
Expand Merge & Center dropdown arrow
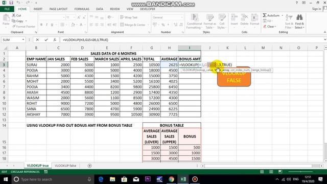click(148, 25)
